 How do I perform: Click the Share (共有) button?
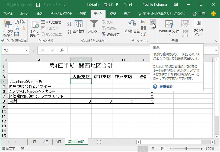[x=199, y=14]
